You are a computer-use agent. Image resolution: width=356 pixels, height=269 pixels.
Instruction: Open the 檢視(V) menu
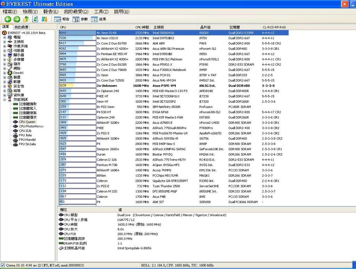coord(30,11)
